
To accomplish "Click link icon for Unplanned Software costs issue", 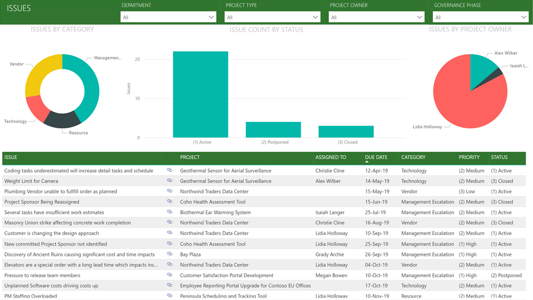I will [169, 285].
